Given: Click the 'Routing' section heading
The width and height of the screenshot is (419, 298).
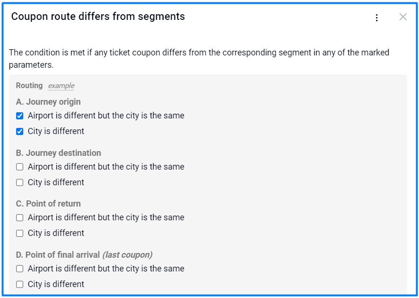Looking at the screenshot, I should [x=29, y=86].
